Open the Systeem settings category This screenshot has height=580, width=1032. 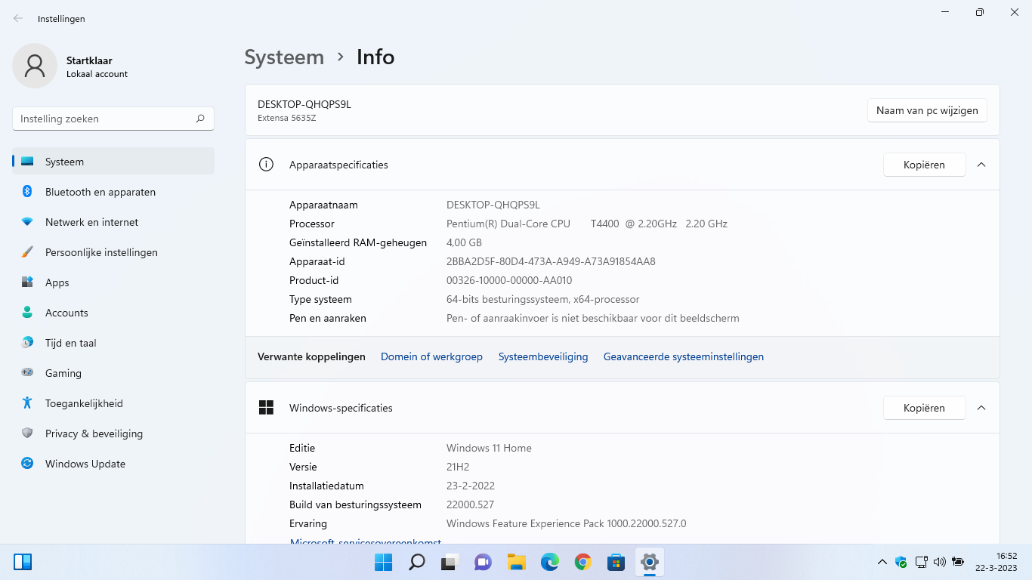point(113,161)
